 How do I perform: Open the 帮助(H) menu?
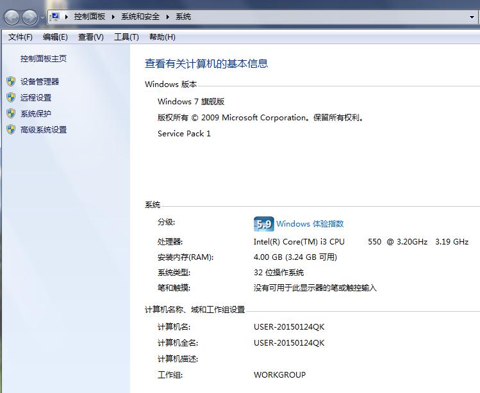tap(162, 37)
